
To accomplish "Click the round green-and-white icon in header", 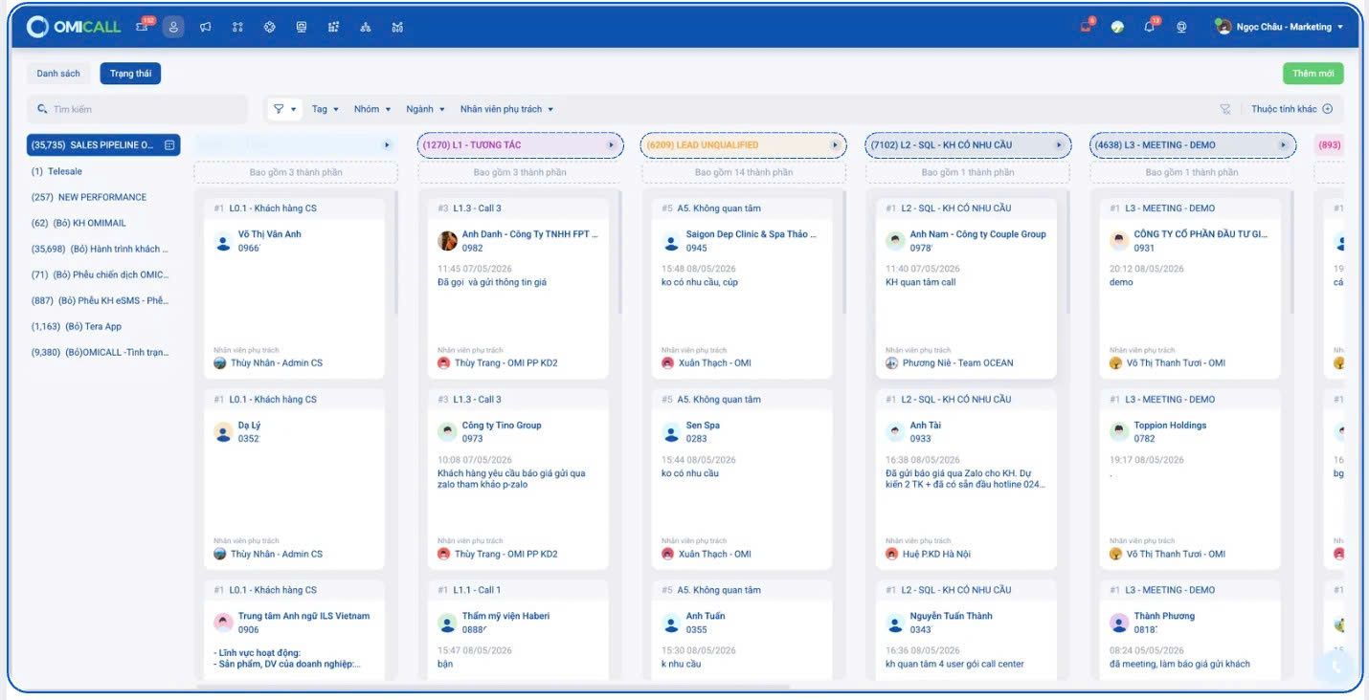I will (1117, 27).
